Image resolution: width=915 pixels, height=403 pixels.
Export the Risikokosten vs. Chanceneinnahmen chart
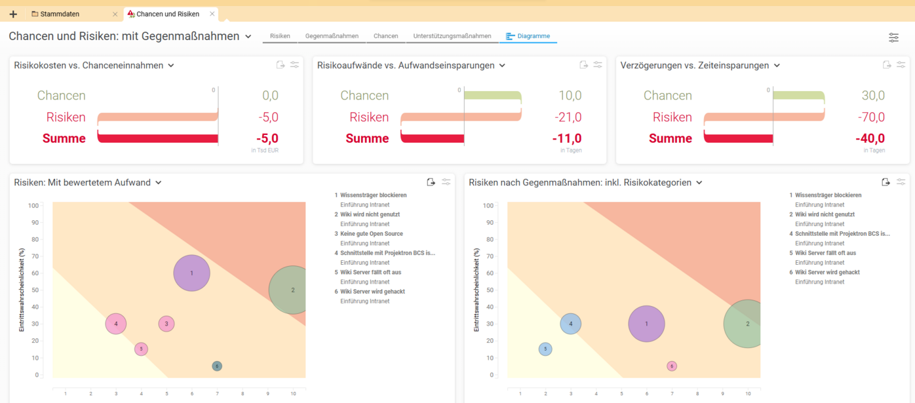pos(281,64)
